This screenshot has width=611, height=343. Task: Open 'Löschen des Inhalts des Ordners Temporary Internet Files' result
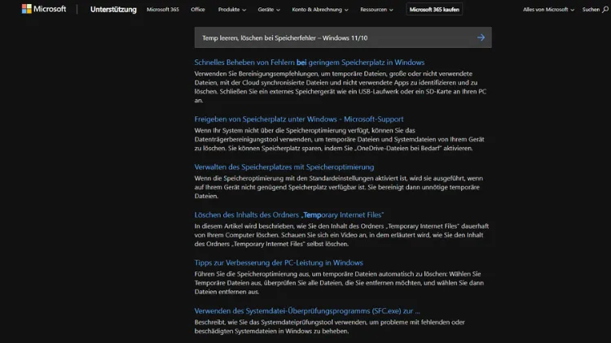click(289, 215)
